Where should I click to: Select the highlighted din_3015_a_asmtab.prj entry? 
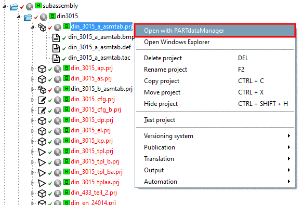tap(101, 26)
